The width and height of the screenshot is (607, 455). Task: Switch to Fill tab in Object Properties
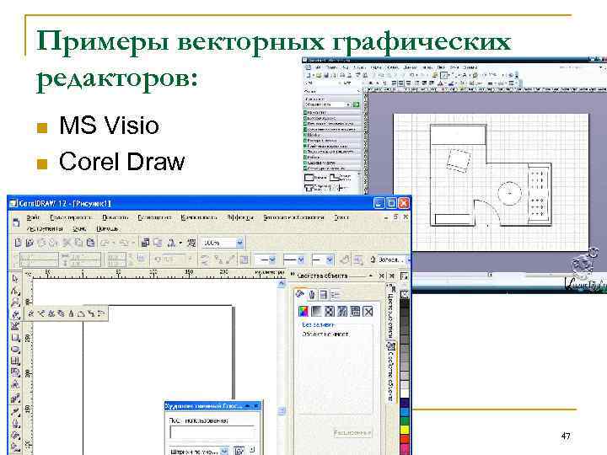coord(300,294)
